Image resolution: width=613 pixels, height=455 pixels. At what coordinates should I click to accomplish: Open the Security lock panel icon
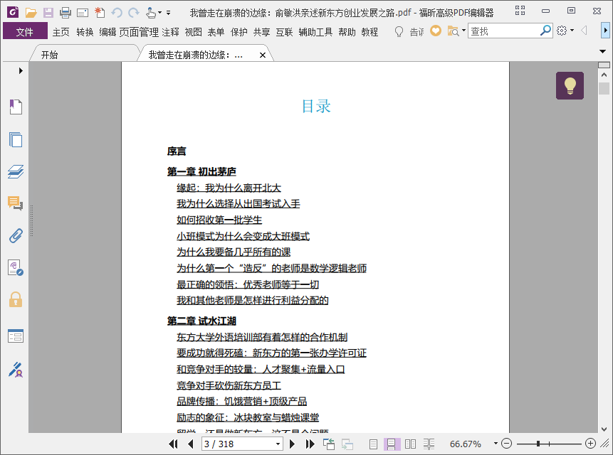coord(16,299)
